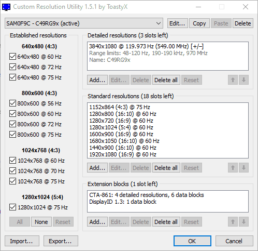Select the CTA-861 extension block

[x=168, y=195]
